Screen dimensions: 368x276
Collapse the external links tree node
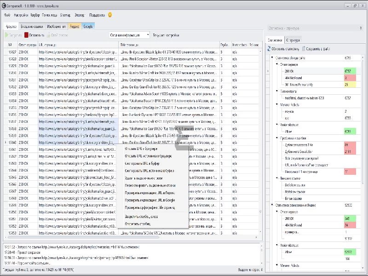[277, 178]
